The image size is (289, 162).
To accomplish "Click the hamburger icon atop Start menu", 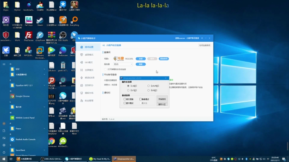I will [x=4, y=64].
